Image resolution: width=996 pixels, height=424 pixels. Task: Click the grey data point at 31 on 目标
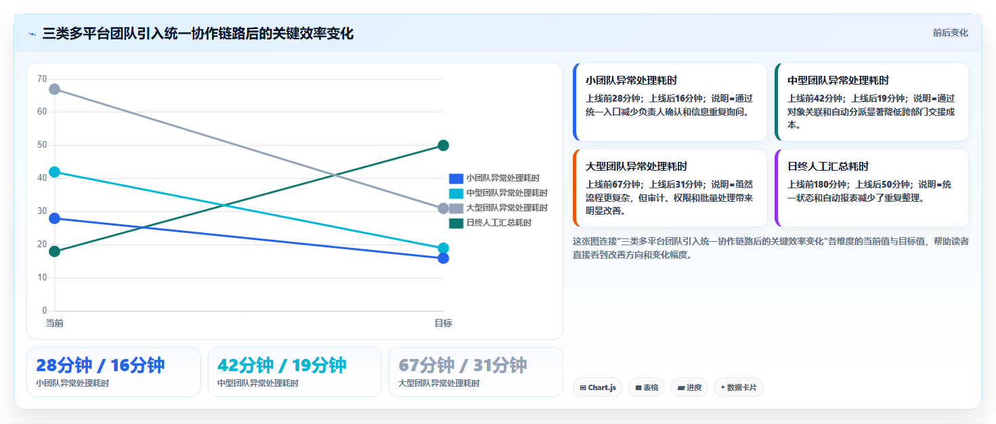coord(443,209)
